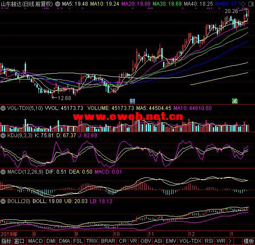Image resolution: width=255 pixels, height=245 pixels.
Task: Click the diamond icon beside MA60
Action: 243,4
